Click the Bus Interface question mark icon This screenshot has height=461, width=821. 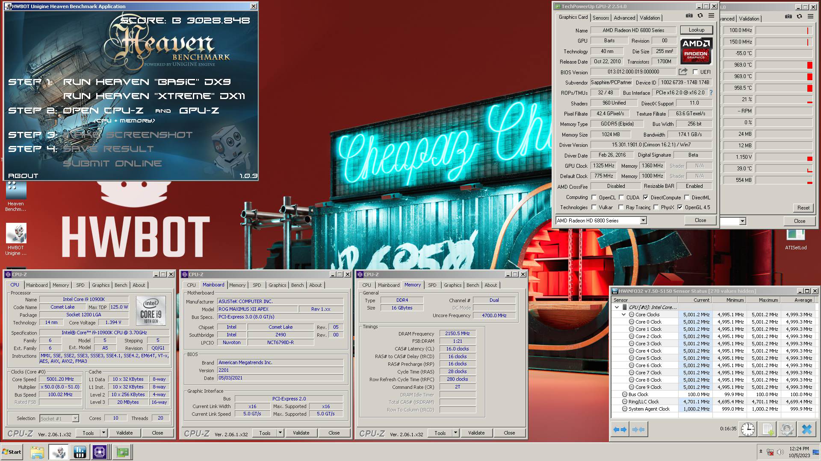pos(711,93)
